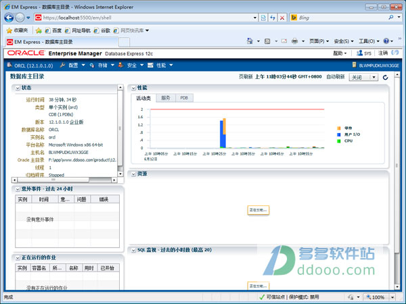The width and height of the screenshot is (406, 304).
Task: Open the 存储 (Storage) menu
Action: [102, 66]
